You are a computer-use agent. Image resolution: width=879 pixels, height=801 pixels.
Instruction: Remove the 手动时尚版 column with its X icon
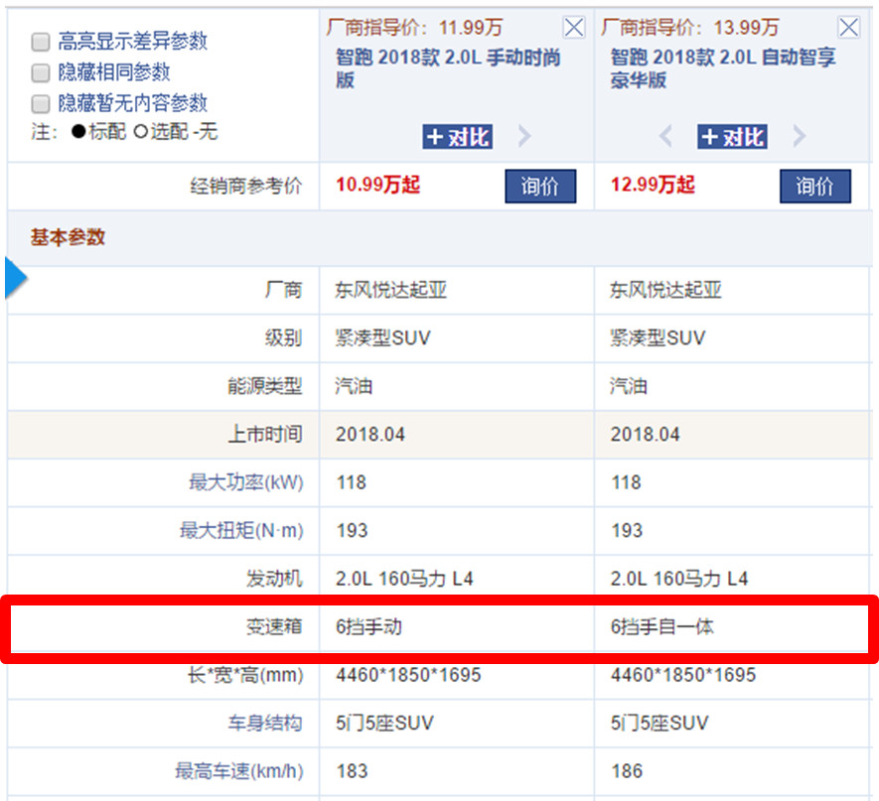coord(573,27)
